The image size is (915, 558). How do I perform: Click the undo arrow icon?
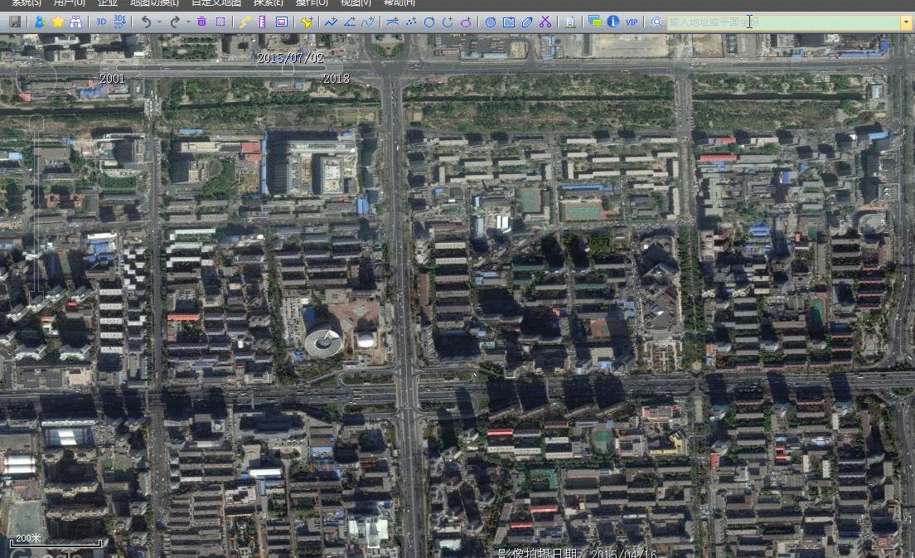pyautogui.click(x=146, y=22)
